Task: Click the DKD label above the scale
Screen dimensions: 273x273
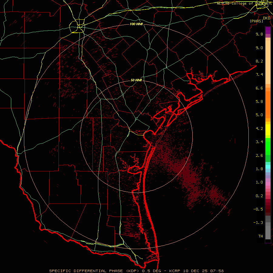Action: click(x=267, y=18)
